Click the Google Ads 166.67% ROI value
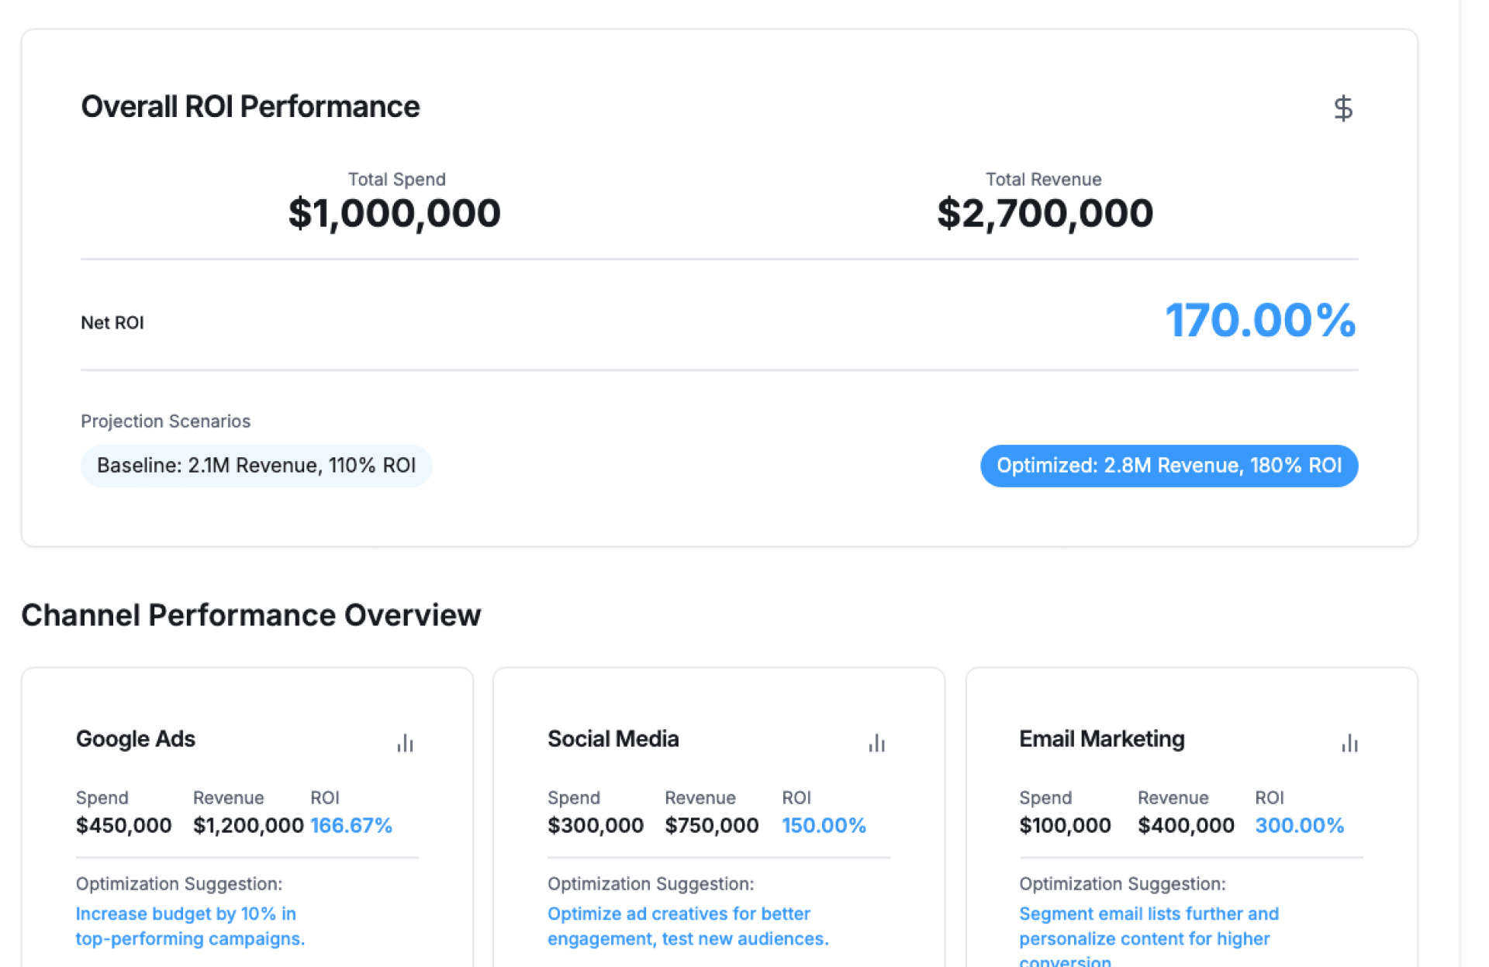The width and height of the screenshot is (1489, 967). pos(351,825)
